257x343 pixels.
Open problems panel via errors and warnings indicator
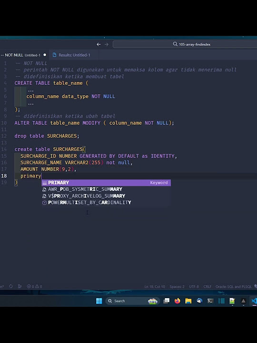click(34, 286)
